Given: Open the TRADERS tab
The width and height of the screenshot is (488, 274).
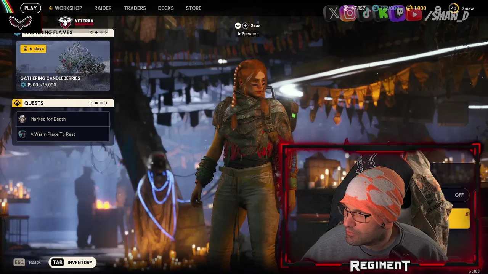Looking at the screenshot, I should (135, 8).
